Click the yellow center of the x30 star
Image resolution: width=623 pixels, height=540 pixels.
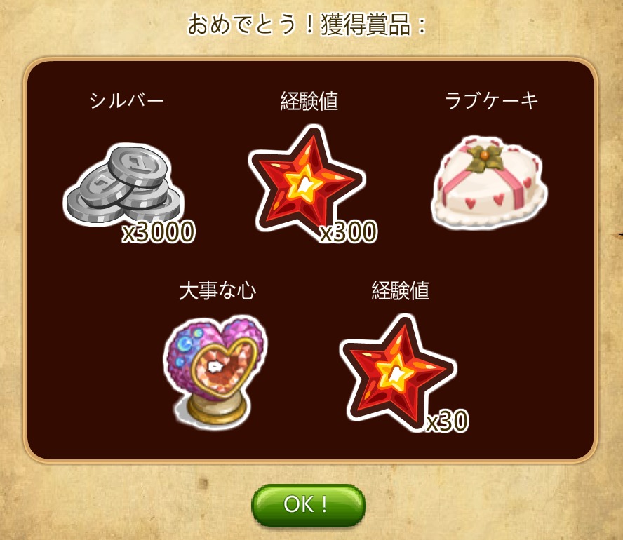click(396, 373)
